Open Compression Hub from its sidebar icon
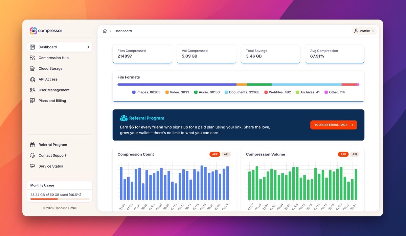The height and width of the screenshot is (236, 406). coord(32,58)
